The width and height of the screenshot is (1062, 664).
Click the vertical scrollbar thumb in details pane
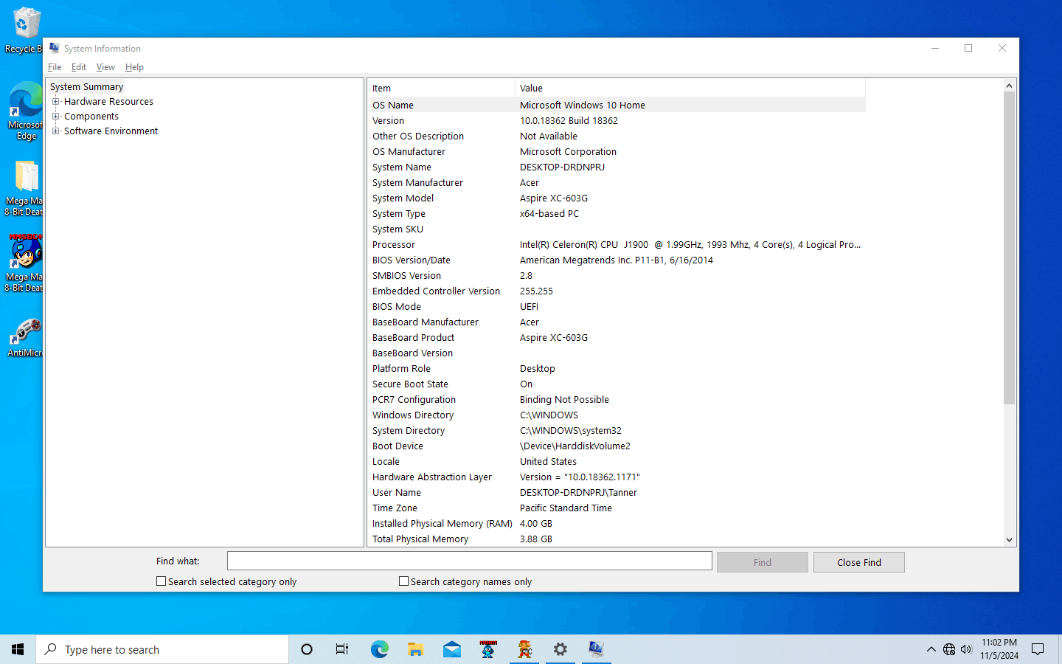[x=1010, y=248]
